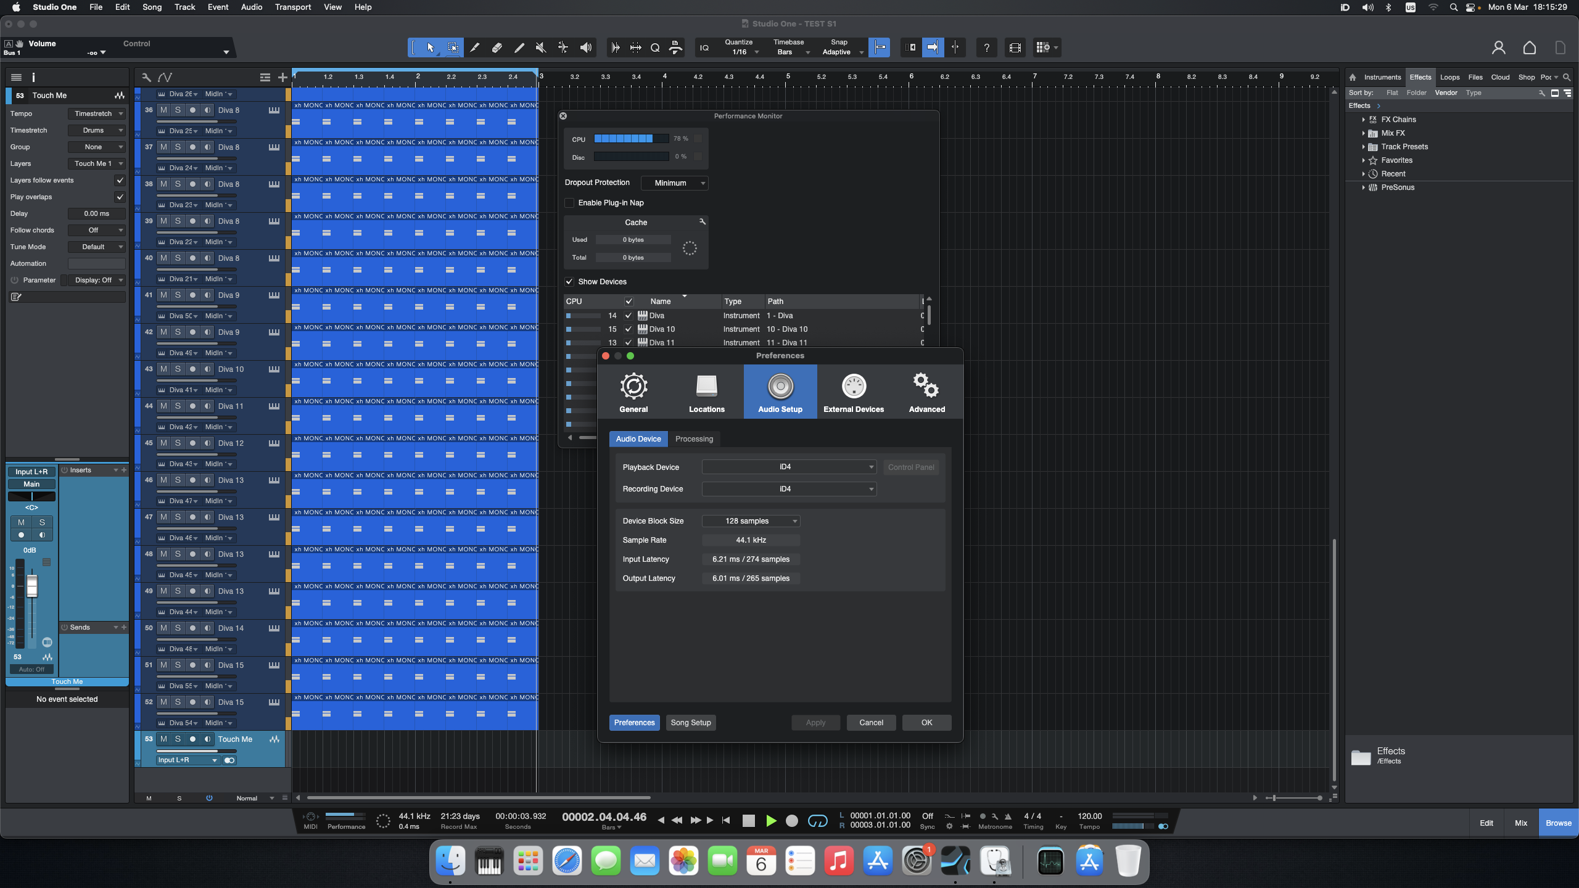1579x888 pixels.
Task: Switch to the Processing tab
Action: 694,439
